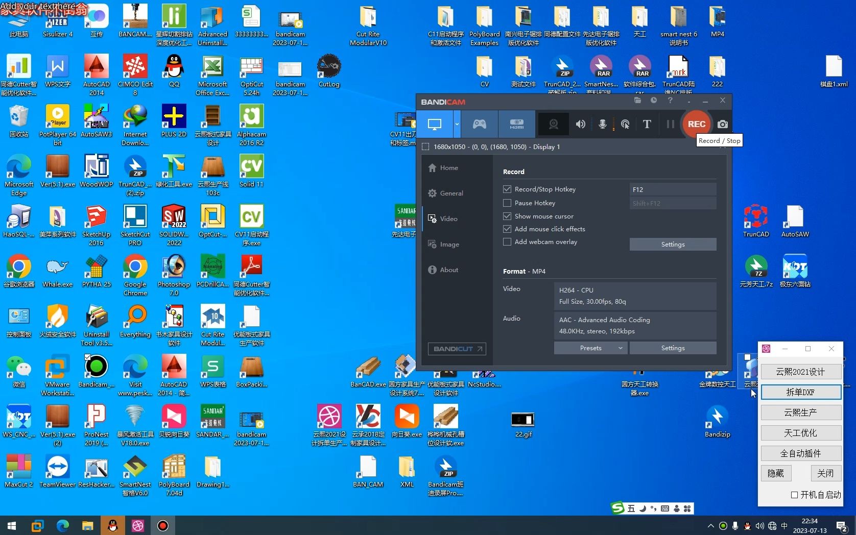Enable Add webcam overlay checkbox
This screenshot has height=535, width=856.
(507, 242)
